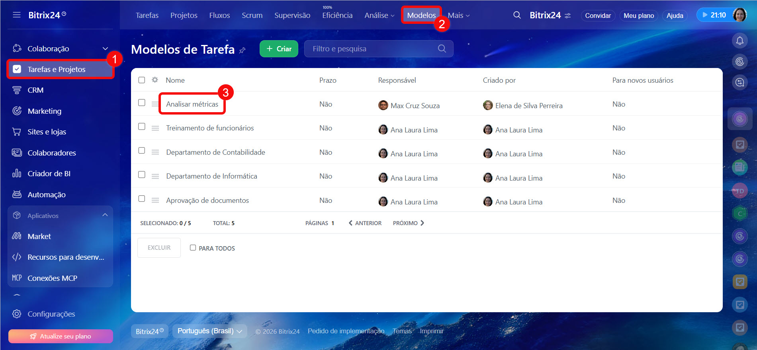This screenshot has width=757, height=350.
Task: Open Configurações gear in sidebar
Action: [x=17, y=314]
